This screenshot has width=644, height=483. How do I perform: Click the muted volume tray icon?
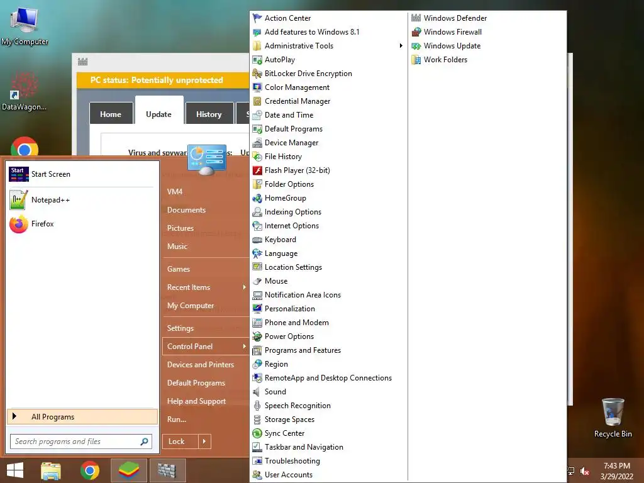point(585,471)
